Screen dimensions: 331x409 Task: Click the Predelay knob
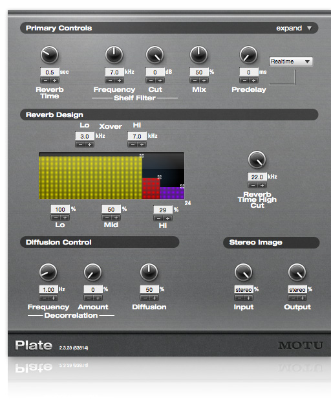point(248,55)
